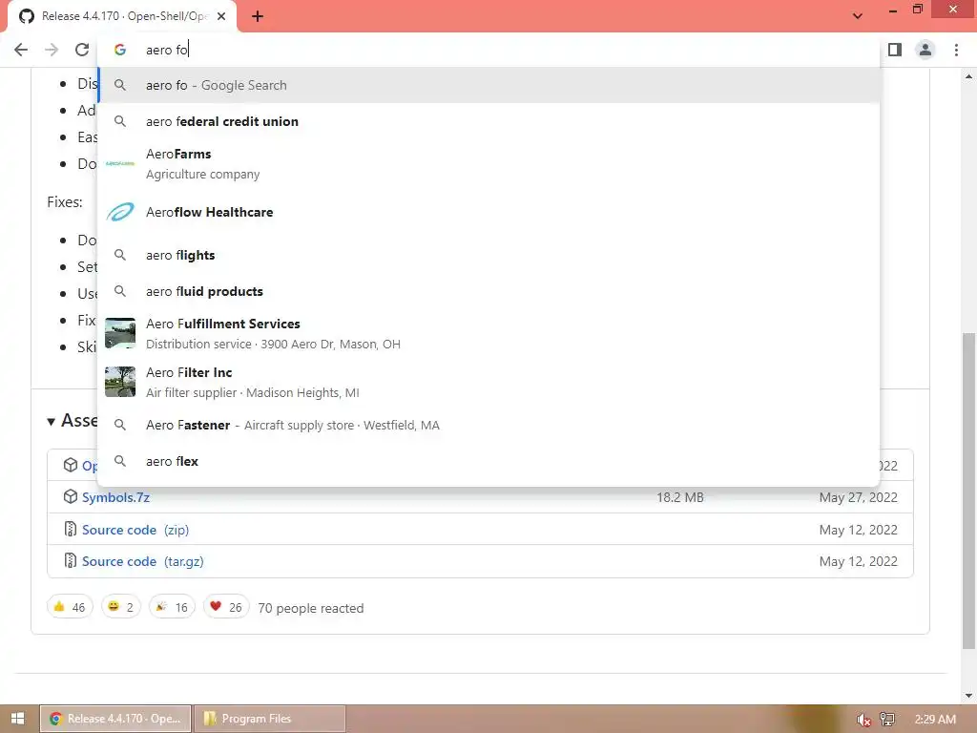Choose Aero Fulfillment Services suggestion
This screenshot has height=733, width=977.
488,333
